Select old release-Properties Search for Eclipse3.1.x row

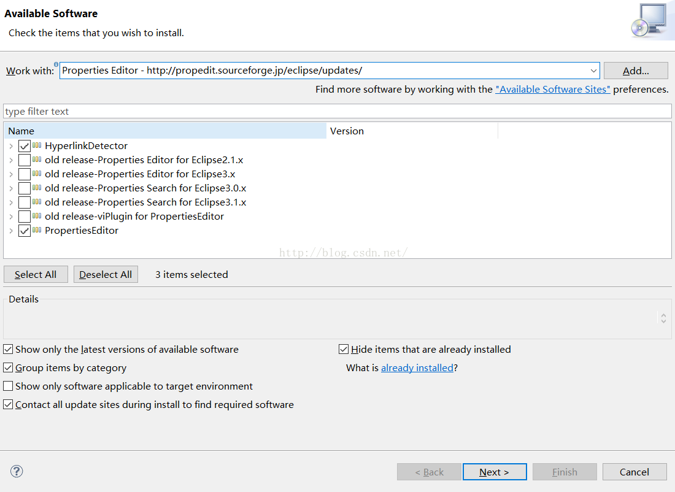(x=145, y=202)
